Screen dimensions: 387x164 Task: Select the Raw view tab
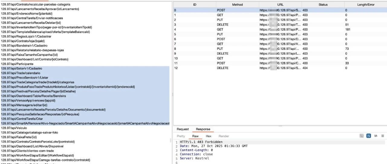tap(195, 136)
